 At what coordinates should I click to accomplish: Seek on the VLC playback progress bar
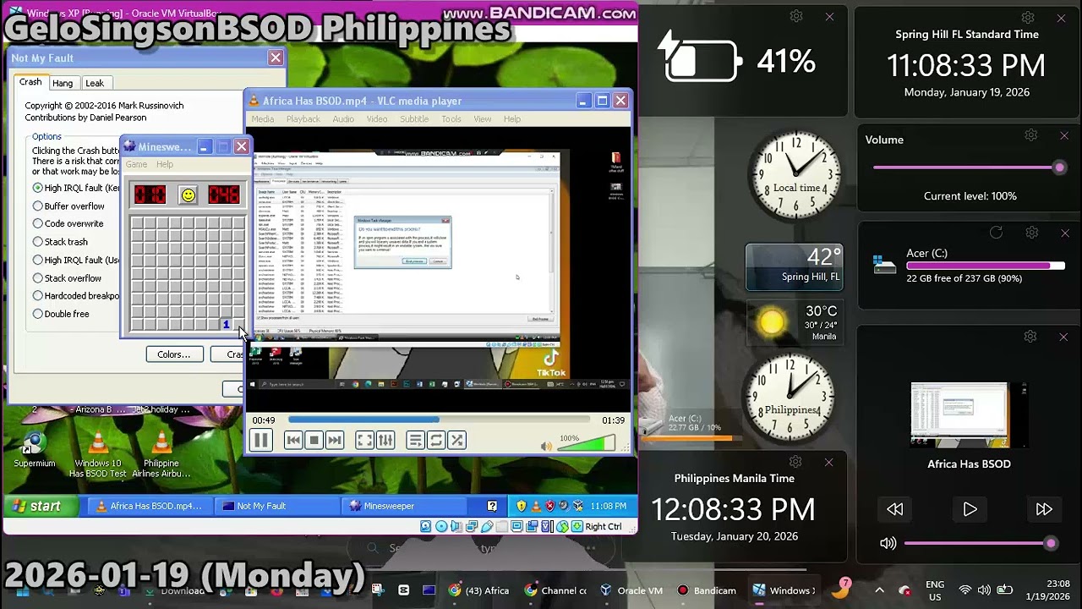[439, 420]
